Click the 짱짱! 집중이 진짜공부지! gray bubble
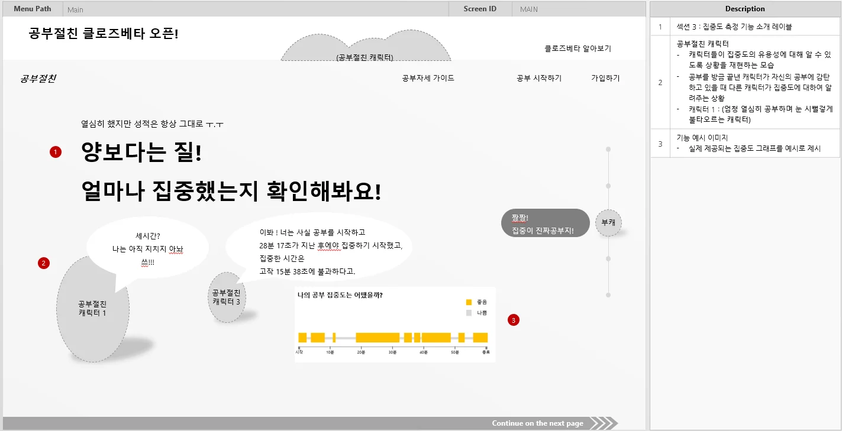The height and width of the screenshot is (431, 842). click(546, 223)
